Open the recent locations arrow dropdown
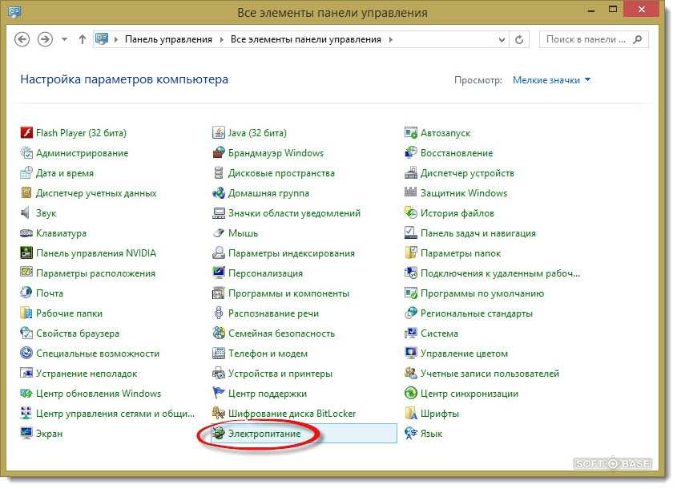The image size is (677, 489). (64, 39)
